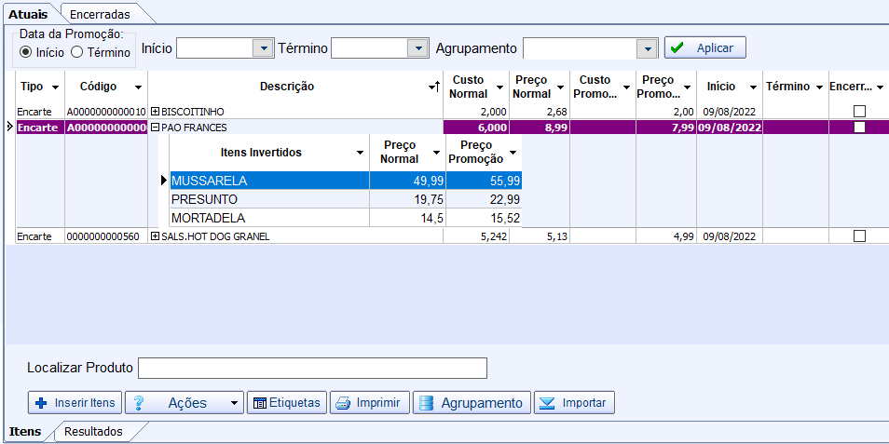This screenshot has width=889, height=444.
Task: Select the Início radio button
Action: coord(26,52)
